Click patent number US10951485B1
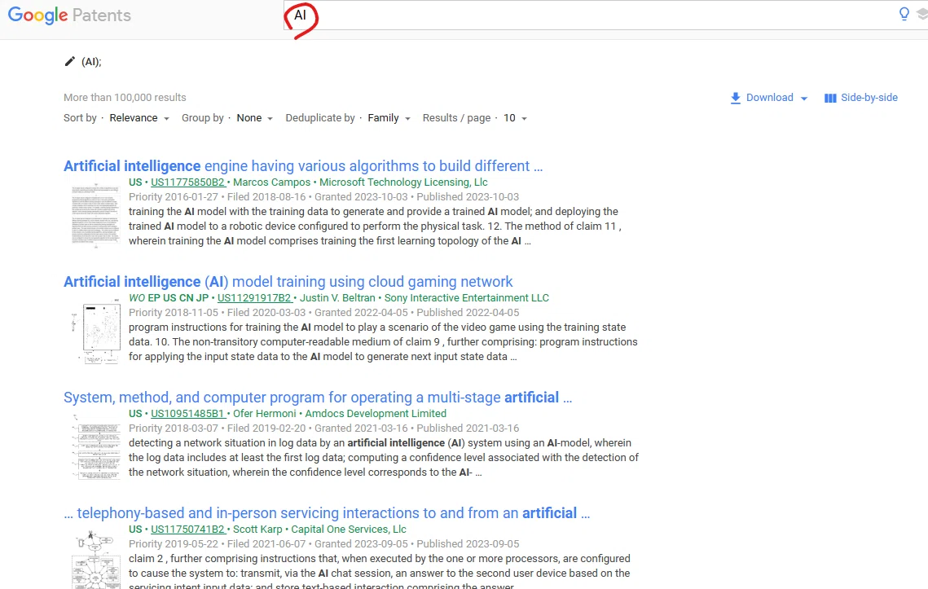The height and width of the screenshot is (589, 928). [x=187, y=413]
